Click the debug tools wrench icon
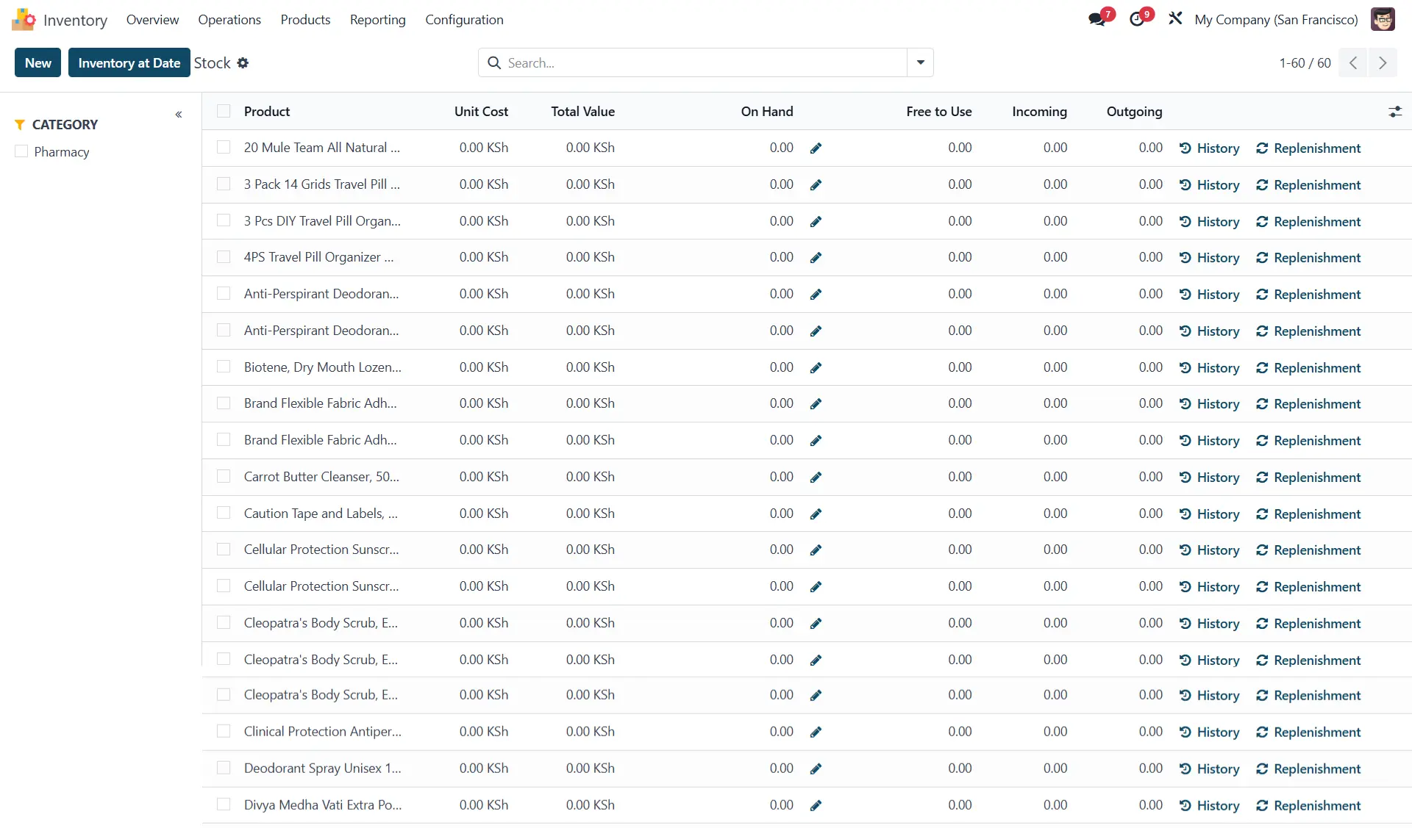Viewport: 1412px width, 828px height. tap(1175, 19)
